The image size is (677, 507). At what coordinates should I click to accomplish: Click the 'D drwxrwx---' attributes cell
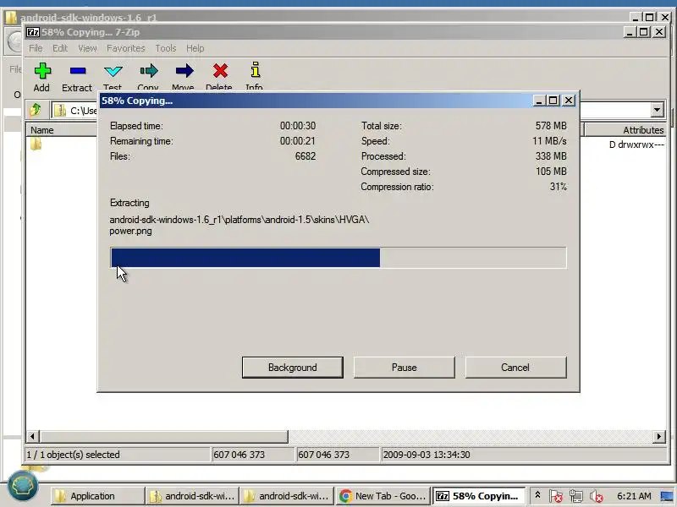636,144
